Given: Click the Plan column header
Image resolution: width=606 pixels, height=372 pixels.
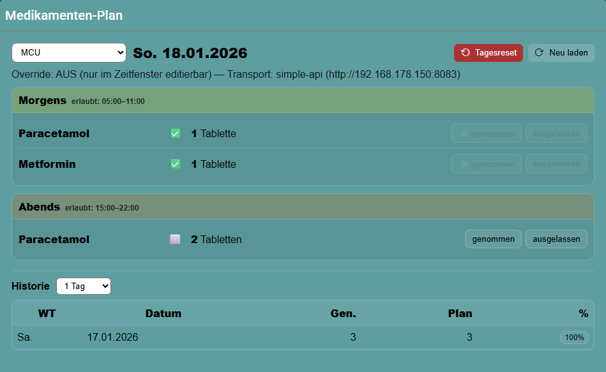Looking at the screenshot, I should [x=460, y=313].
